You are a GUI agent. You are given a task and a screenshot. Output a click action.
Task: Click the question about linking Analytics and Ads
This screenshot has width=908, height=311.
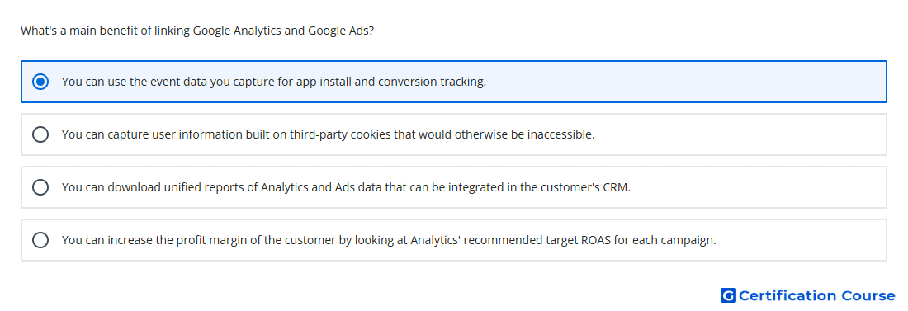(197, 31)
